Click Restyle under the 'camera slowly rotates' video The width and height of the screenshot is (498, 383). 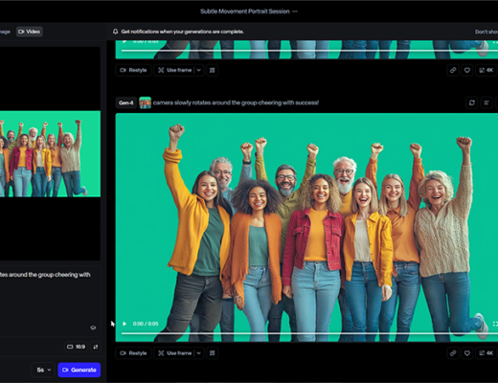click(x=133, y=353)
